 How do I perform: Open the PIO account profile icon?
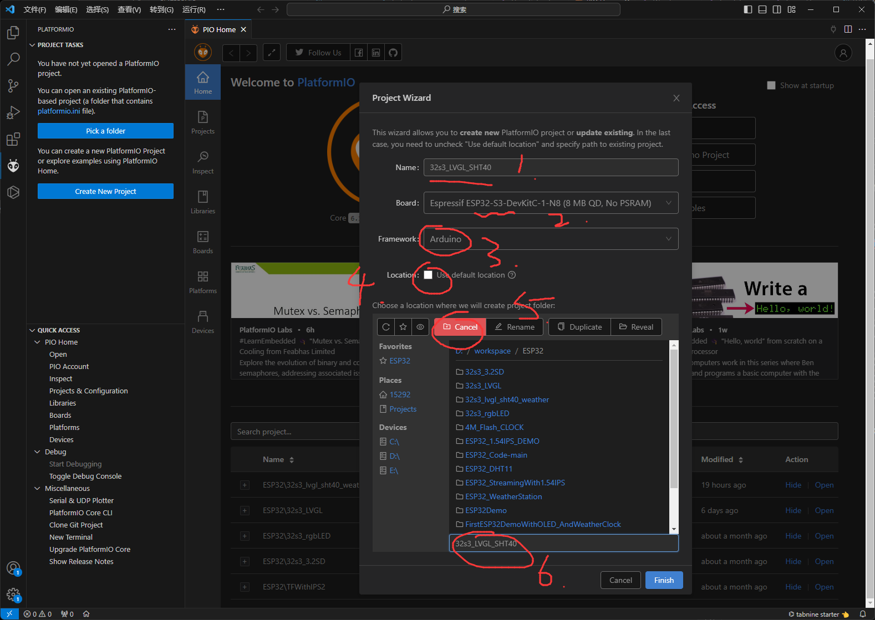click(843, 53)
